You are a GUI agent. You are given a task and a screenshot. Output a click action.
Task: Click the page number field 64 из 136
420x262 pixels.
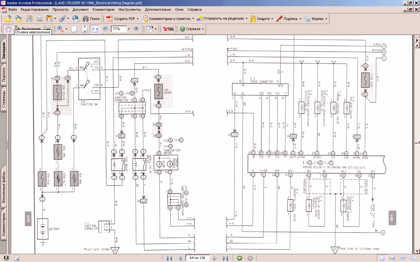point(198,258)
